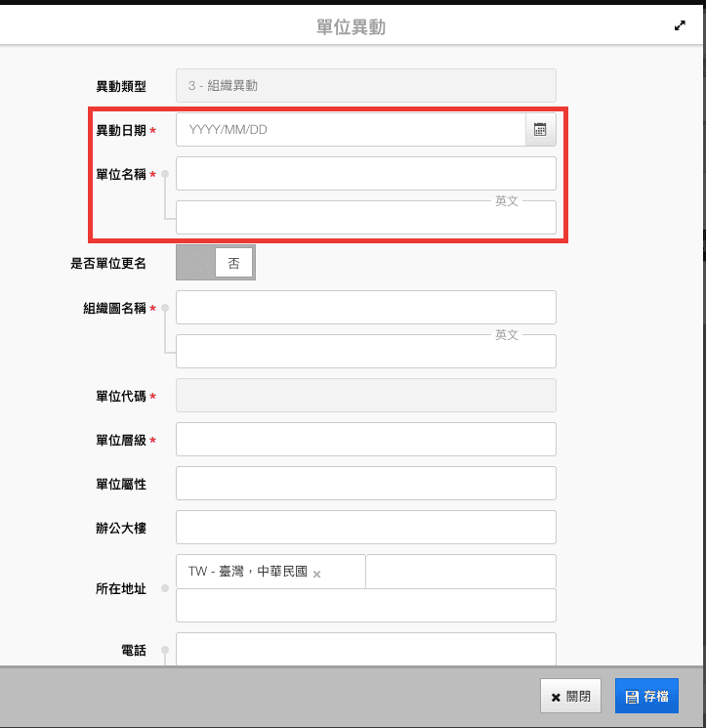
Task: Click the 單位代碼 disabled field
Action: click(365, 396)
